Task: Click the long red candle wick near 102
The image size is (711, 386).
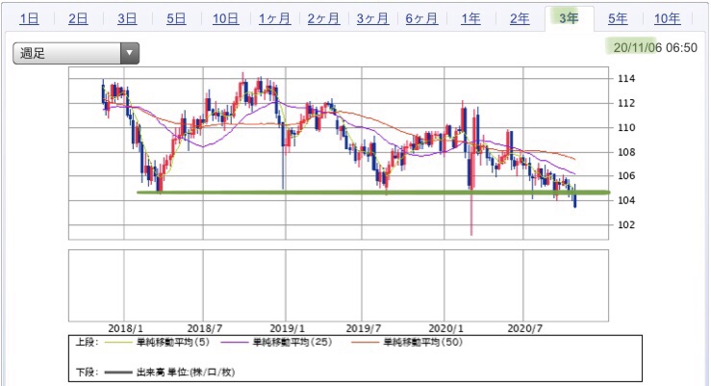Action: click(471, 213)
